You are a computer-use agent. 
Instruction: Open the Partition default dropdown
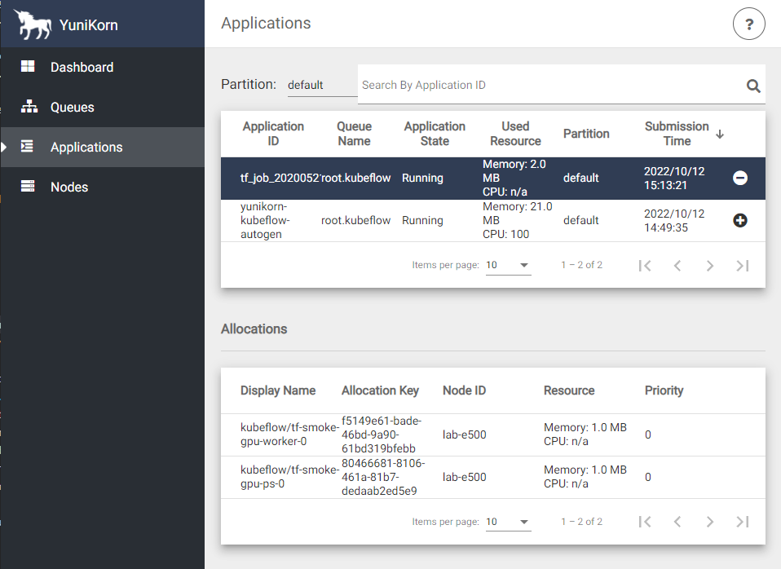click(x=322, y=85)
